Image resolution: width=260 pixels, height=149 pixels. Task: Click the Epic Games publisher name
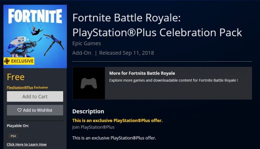tap(87, 43)
